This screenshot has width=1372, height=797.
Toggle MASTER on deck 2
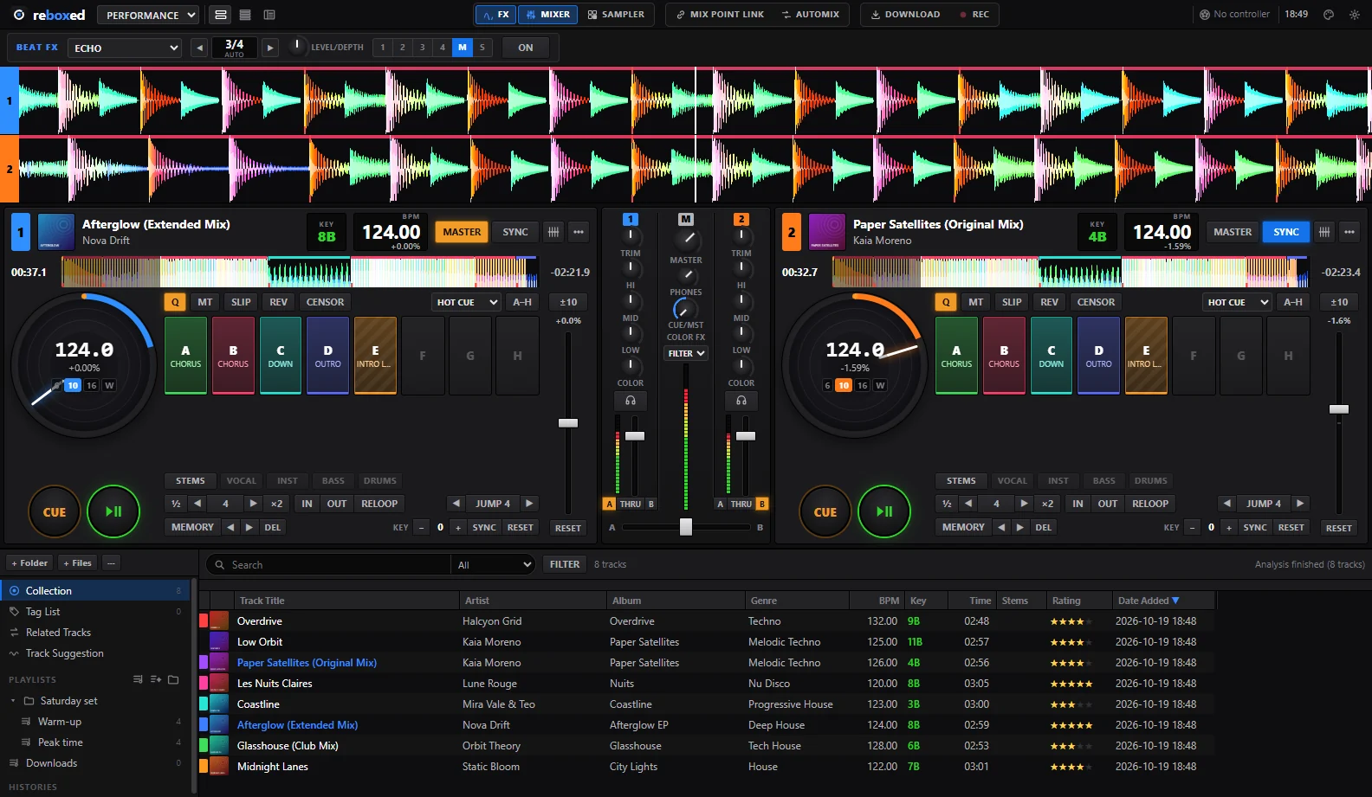[1233, 232]
